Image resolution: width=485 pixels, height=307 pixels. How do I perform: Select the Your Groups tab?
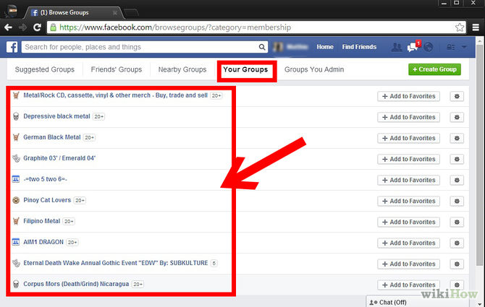click(x=245, y=70)
